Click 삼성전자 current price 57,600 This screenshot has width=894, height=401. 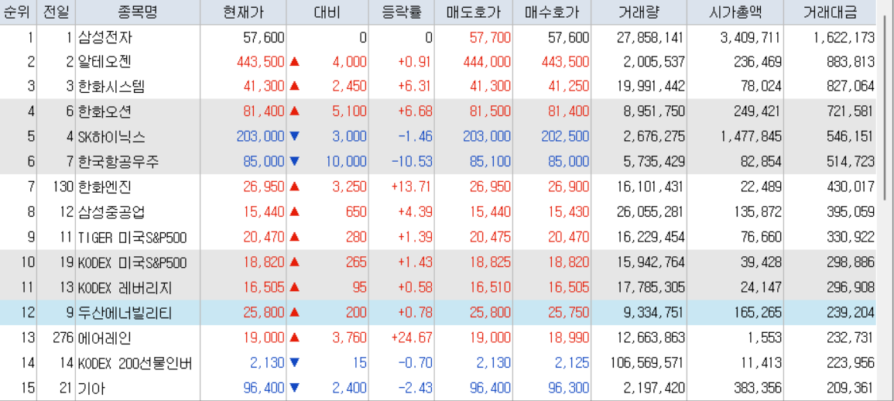pyautogui.click(x=263, y=38)
